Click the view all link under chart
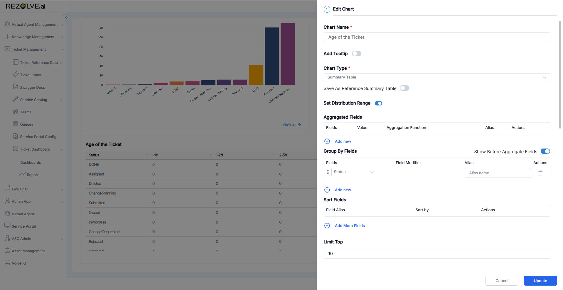The height and width of the screenshot is (290, 563). 292,124
